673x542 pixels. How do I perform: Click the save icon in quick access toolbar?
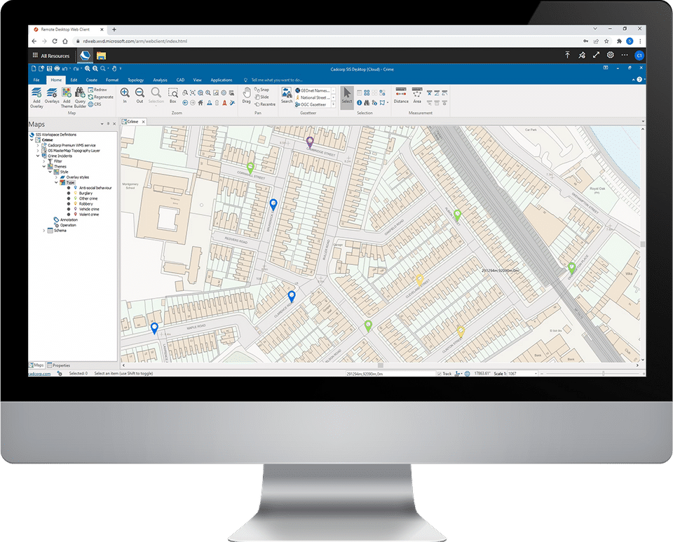(49, 69)
